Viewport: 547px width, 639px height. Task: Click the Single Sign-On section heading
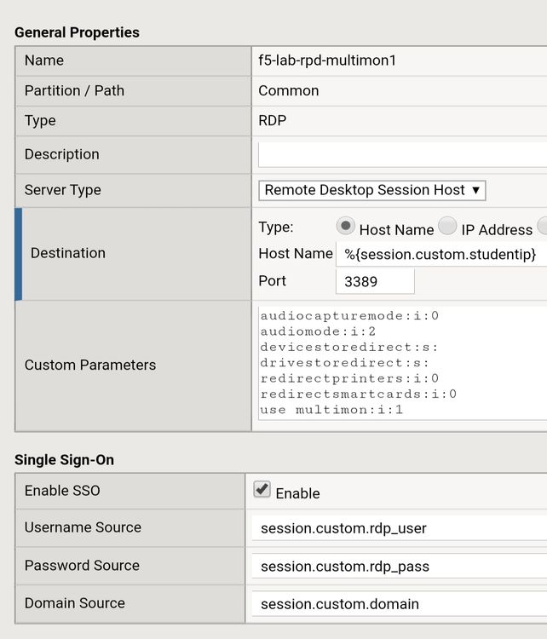pyautogui.click(x=64, y=459)
